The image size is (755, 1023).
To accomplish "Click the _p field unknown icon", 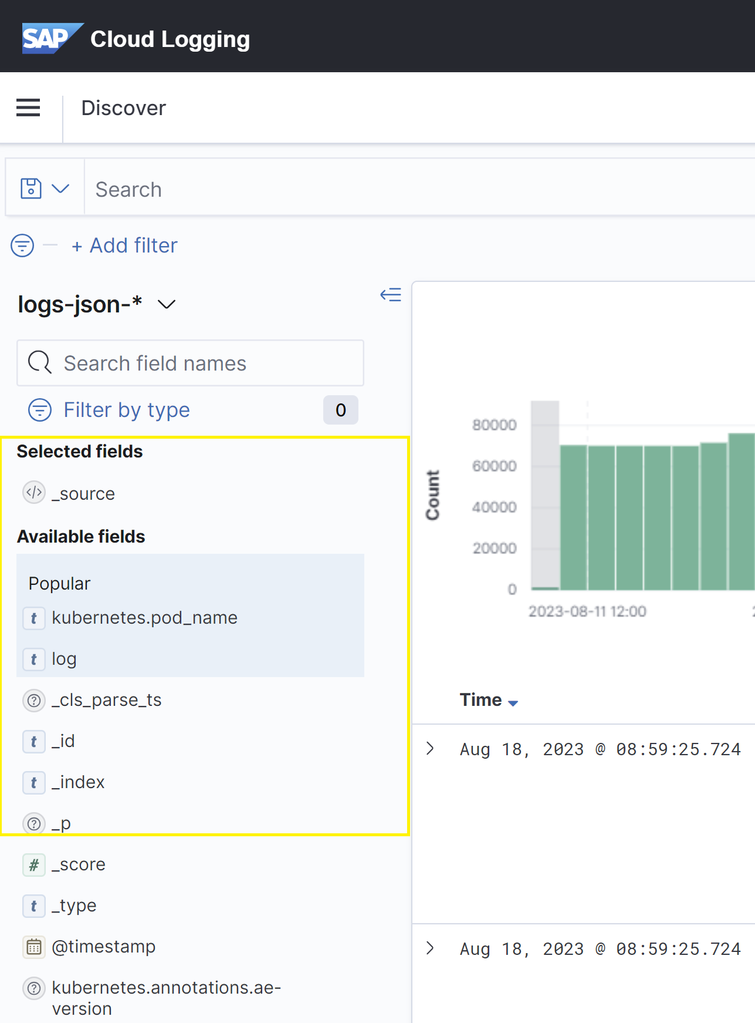I will click(34, 823).
